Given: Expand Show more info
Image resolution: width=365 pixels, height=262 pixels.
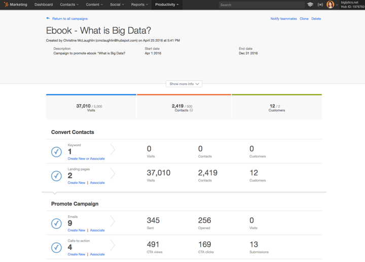Looking at the screenshot, I should tap(184, 84).
